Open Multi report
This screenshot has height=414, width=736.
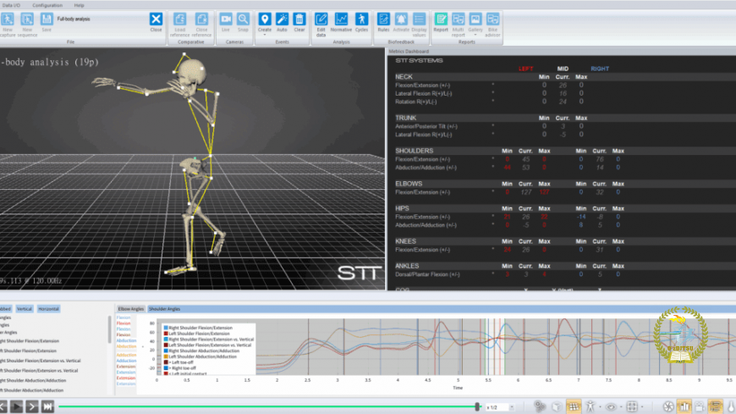click(x=459, y=19)
